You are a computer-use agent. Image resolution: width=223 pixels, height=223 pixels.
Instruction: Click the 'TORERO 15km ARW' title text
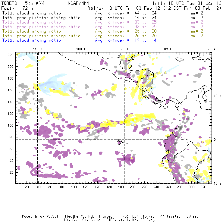click(x=23, y=3)
